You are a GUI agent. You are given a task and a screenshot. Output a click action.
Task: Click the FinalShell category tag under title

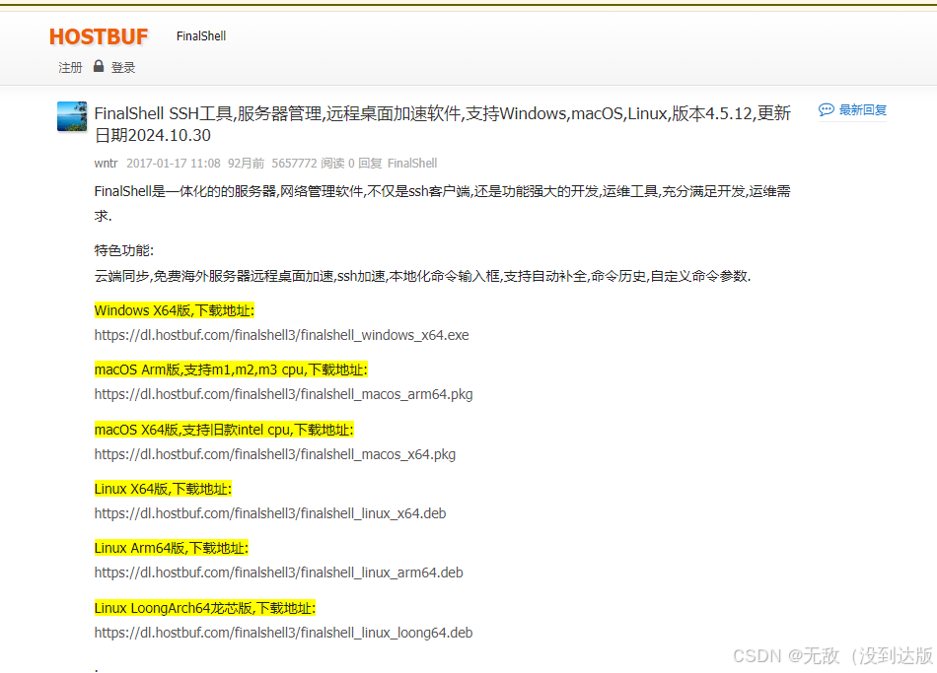coord(412,164)
